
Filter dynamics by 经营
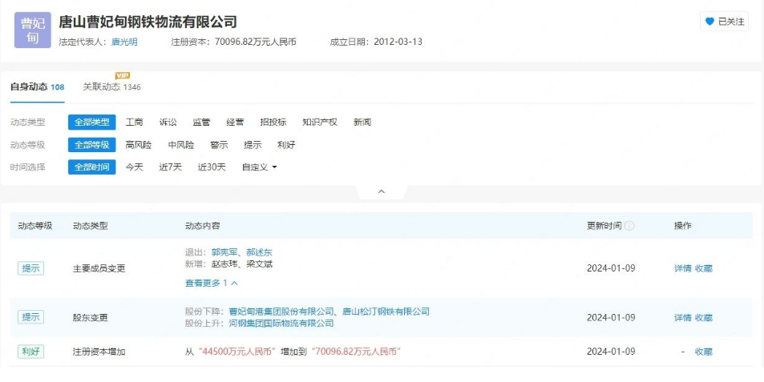pyautogui.click(x=235, y=123)
